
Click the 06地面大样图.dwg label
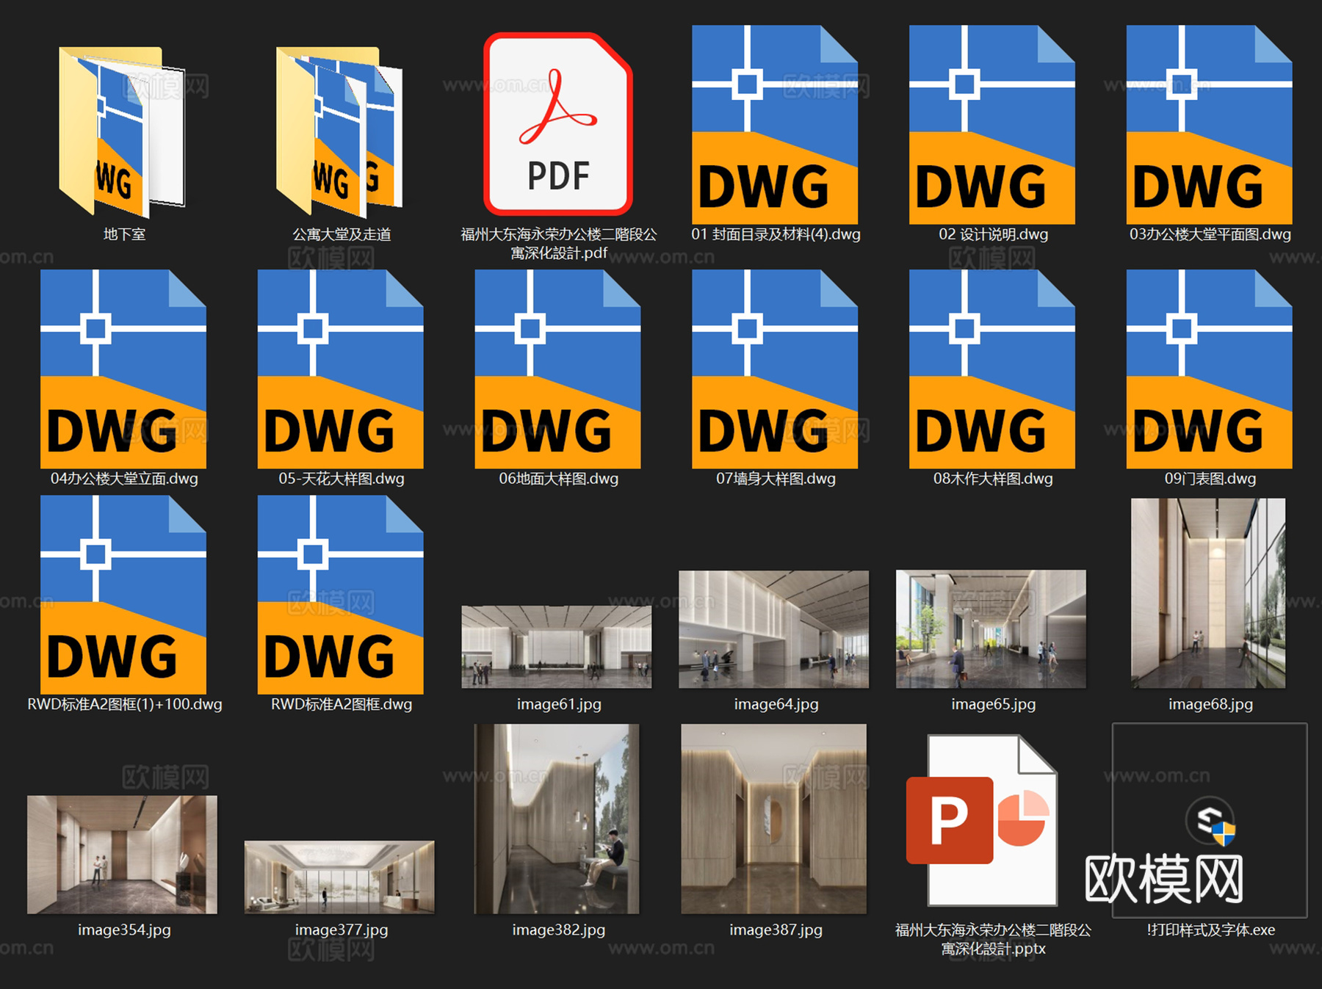[x=559, y=479]
